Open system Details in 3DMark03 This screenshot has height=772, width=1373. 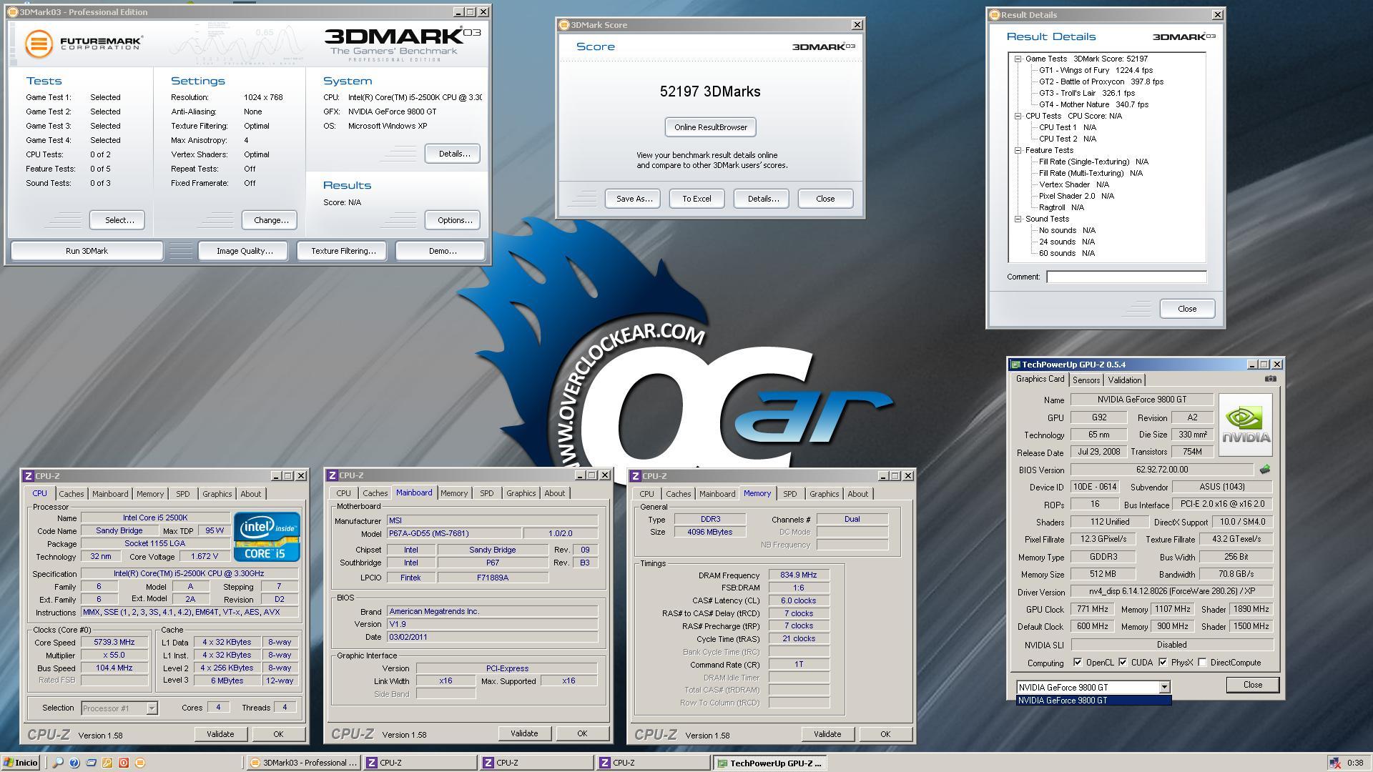point(453,154)
